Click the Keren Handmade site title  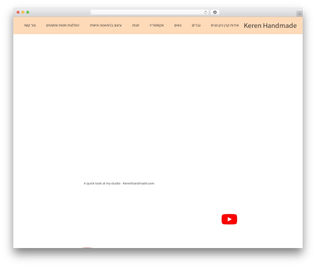[270, 26]
